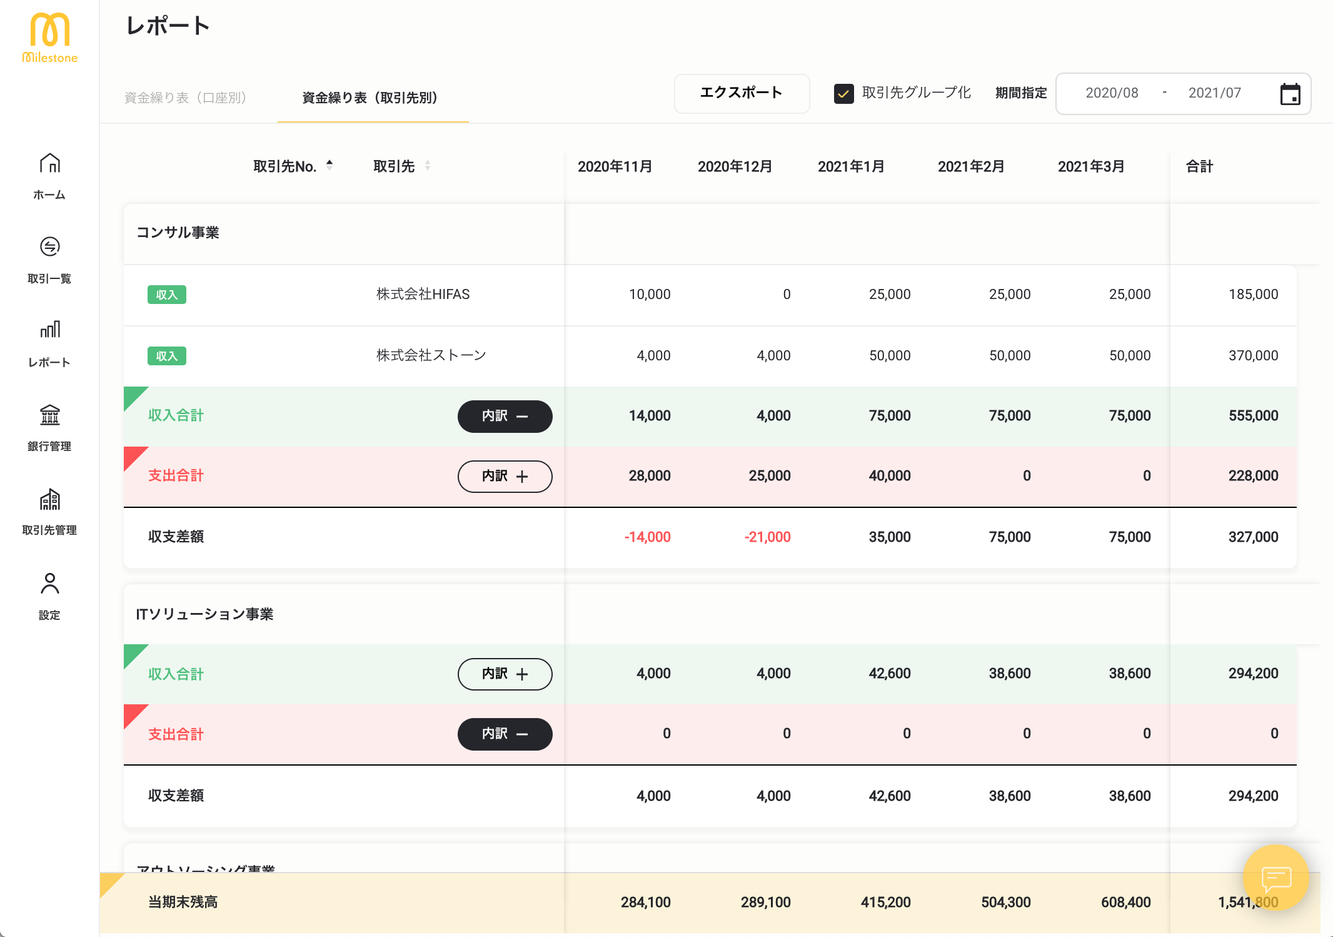Click 収入 tag in ストーン row

point(167,356)
